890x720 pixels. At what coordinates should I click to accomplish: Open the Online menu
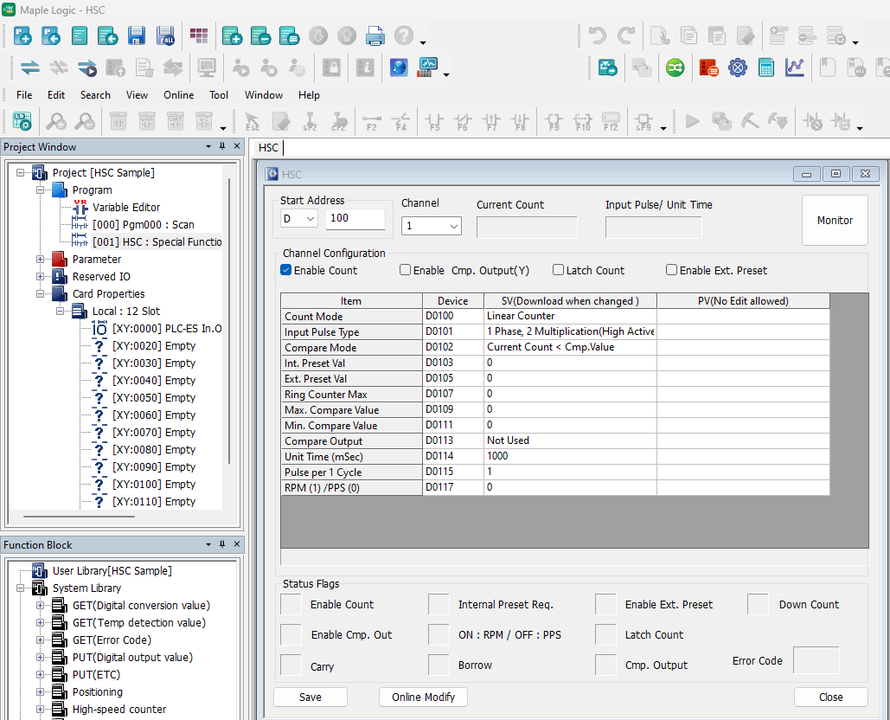coord(178,95)
